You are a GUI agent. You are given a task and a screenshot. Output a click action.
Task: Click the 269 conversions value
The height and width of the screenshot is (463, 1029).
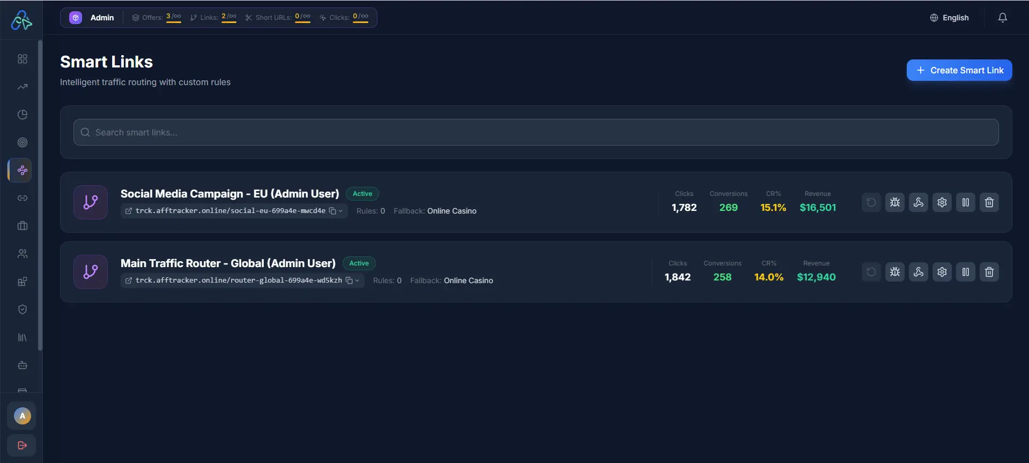(728, 208)
